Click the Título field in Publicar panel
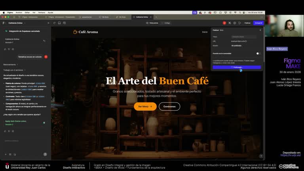304x171 pixels. click(244, 37)
